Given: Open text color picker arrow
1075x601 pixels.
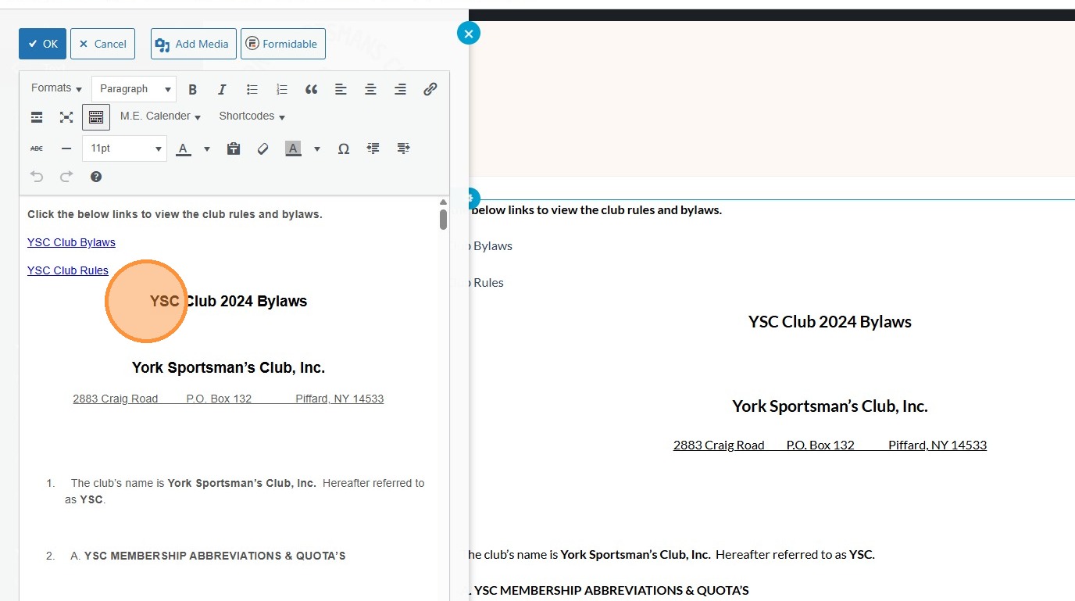Looking at the screenshot, I should click(207, 148).
